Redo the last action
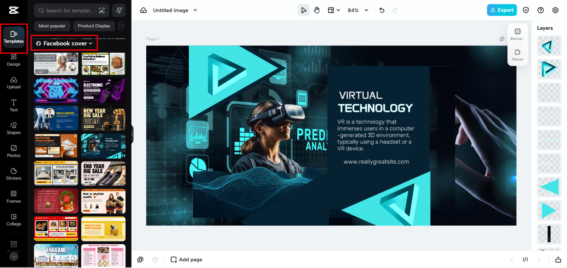 coord(395,10)
